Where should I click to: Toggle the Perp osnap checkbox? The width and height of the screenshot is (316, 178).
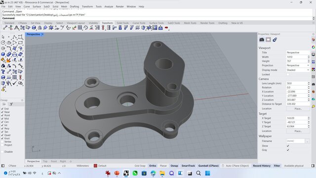2,129
